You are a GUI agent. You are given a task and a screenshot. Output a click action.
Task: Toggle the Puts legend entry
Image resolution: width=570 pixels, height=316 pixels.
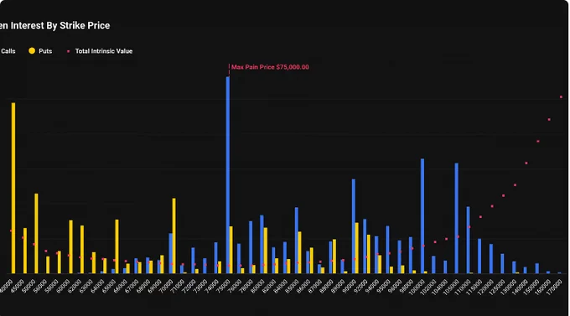point(40,51)
